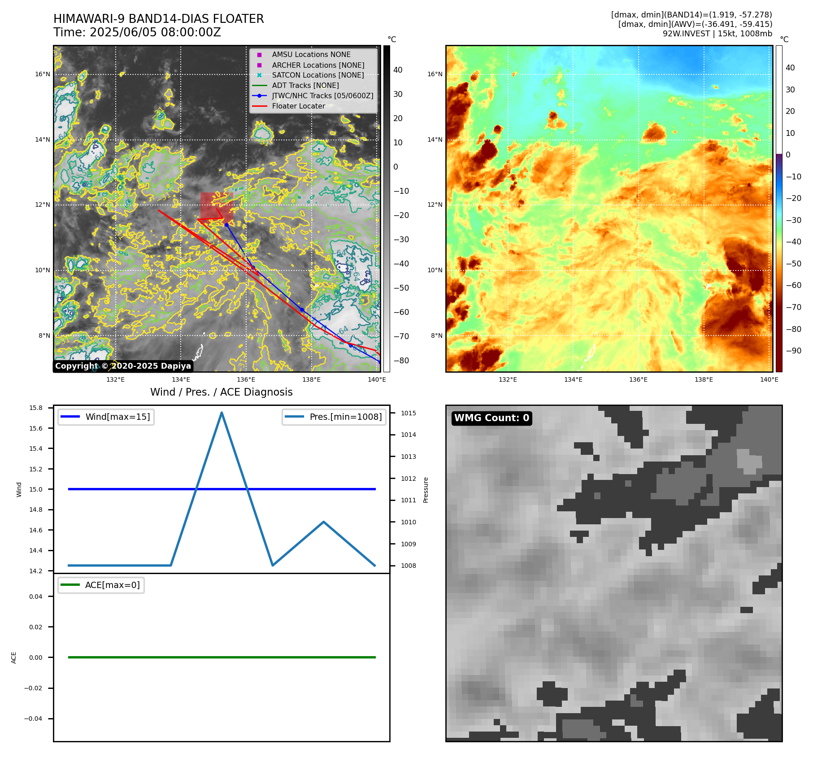The height and width of the screenshot is (758, 813).
Task: Click the JTWC track point near 138°E
Action: pos(302,310)
